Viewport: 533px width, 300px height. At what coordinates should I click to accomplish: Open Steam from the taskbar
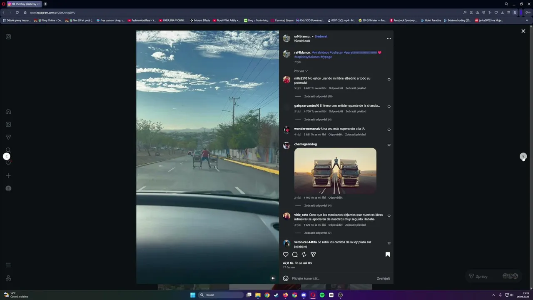276,295
